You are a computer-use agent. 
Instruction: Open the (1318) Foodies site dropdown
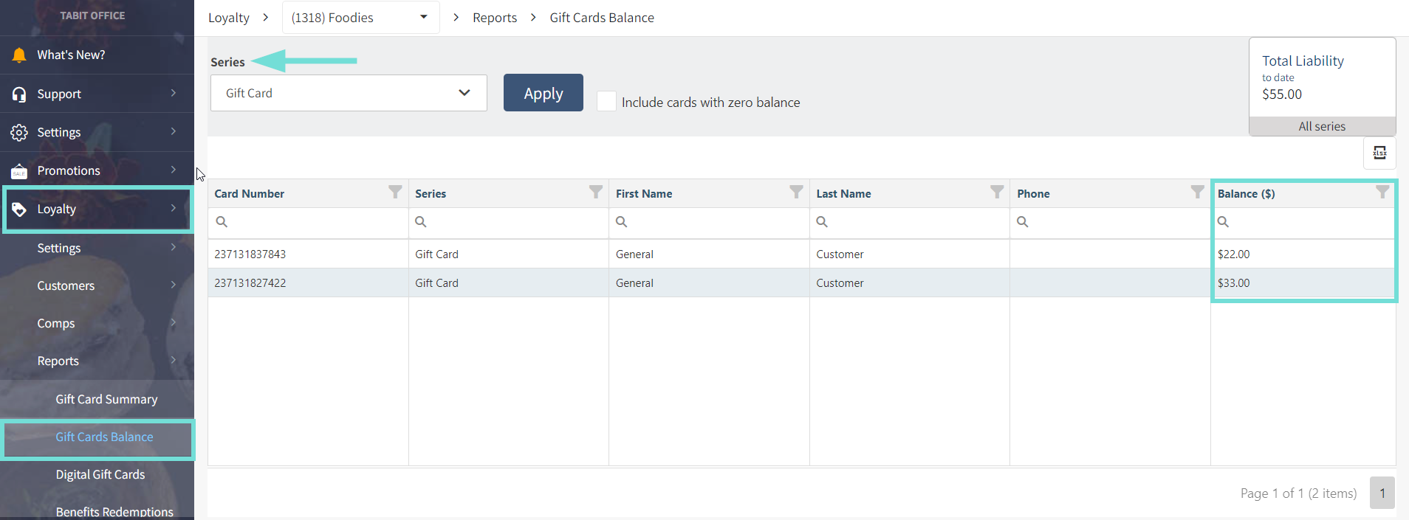coord(360,18)
